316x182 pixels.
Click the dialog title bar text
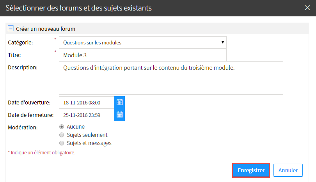78,8
